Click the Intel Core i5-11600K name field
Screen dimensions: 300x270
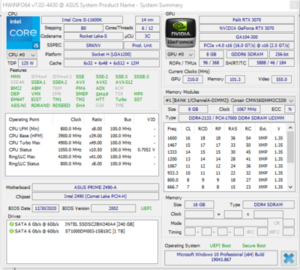82,20
